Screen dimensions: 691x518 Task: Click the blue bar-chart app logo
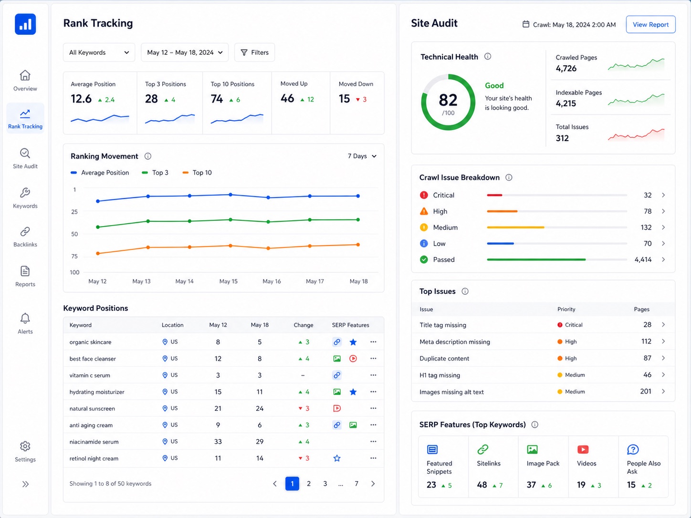tap(25, 24)
